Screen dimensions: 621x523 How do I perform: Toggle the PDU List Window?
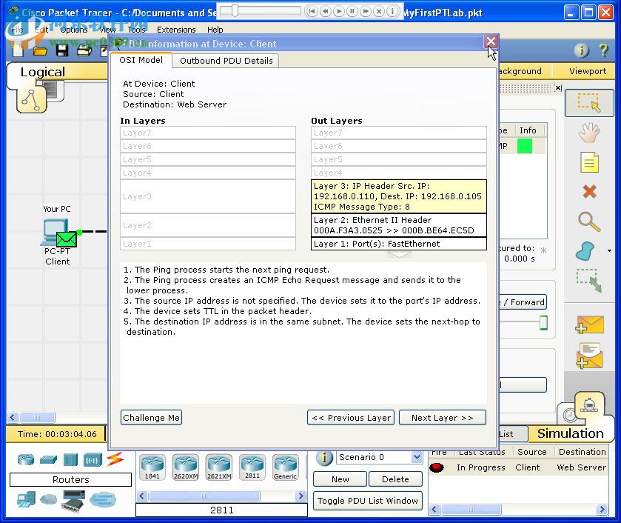(368, 501)
